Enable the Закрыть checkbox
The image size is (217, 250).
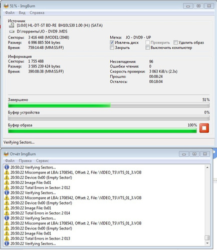click(112, 47)
